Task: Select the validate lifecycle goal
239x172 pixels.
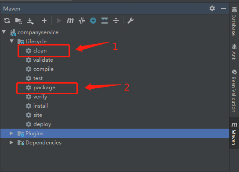Action: 43,60
